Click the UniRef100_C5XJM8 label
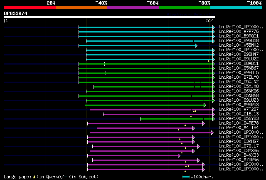266x180 pixels. [239, 87]
